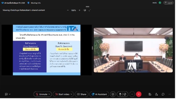
Task: Click the ITA logo on the shared slide
Action: [73, 28]
